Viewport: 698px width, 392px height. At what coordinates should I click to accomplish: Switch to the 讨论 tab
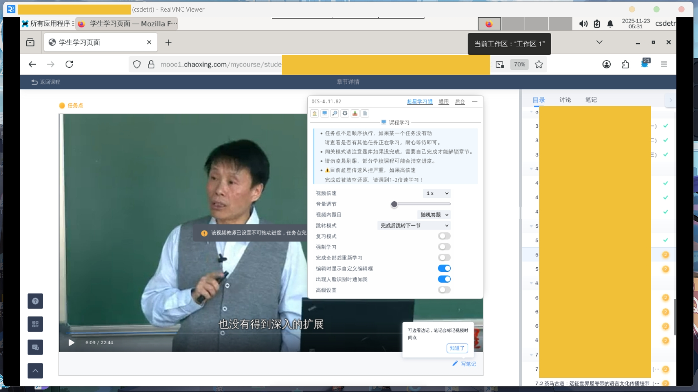pos(565,100)
